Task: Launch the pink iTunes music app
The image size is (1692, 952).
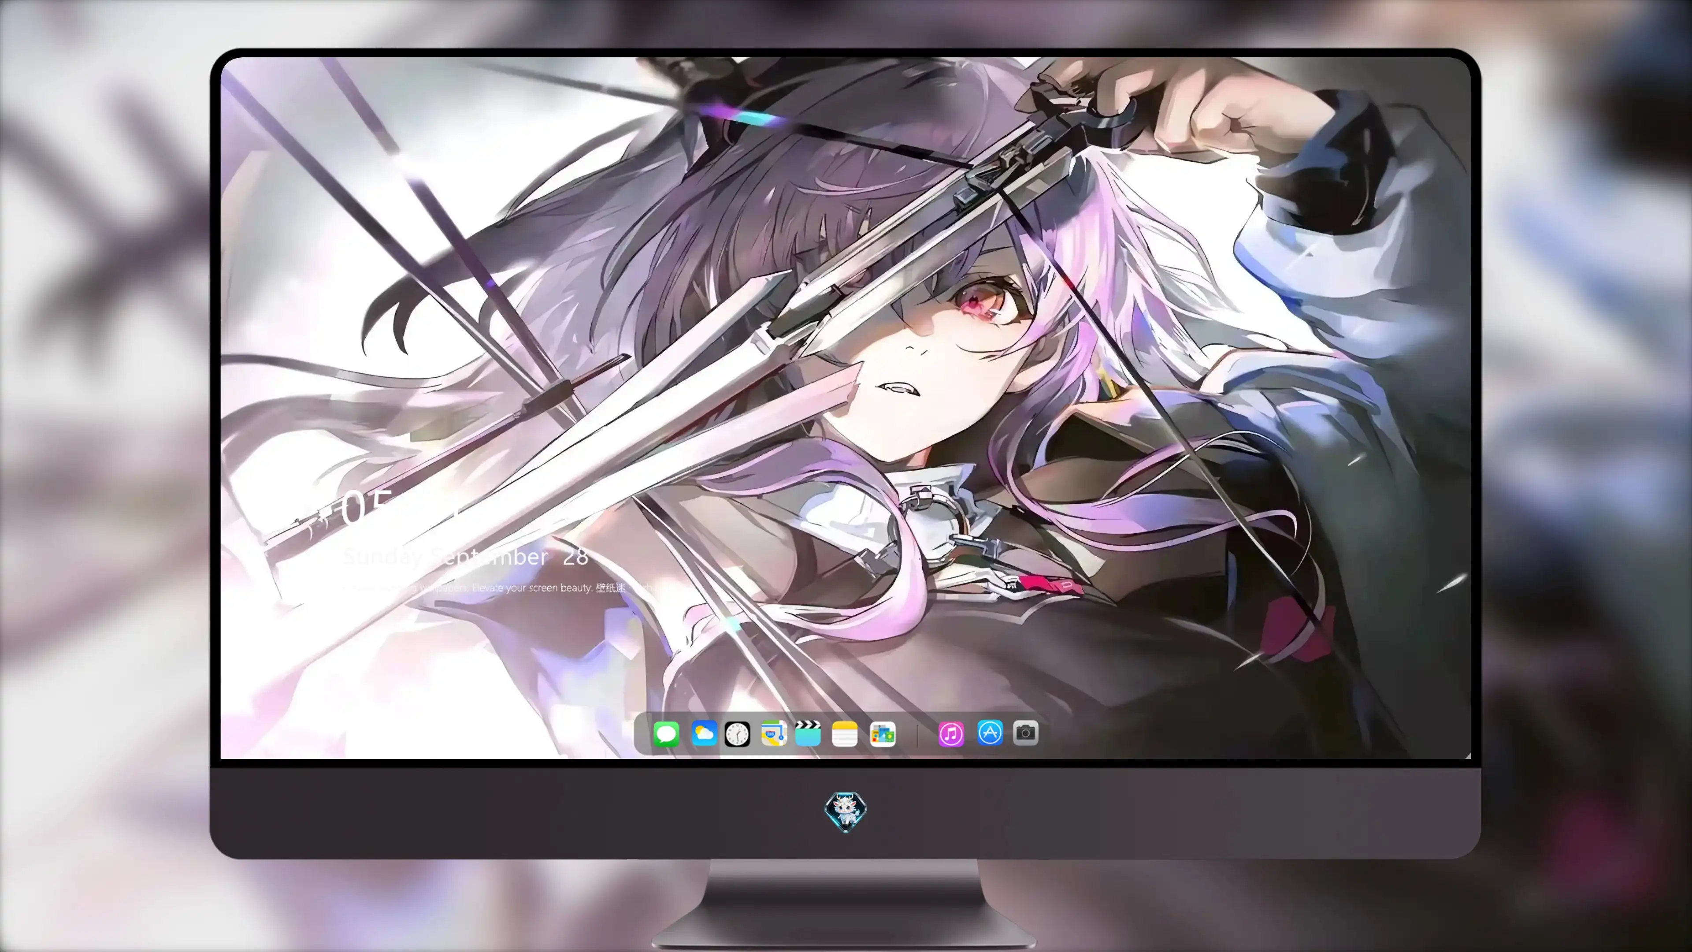Action: (951, 734)
